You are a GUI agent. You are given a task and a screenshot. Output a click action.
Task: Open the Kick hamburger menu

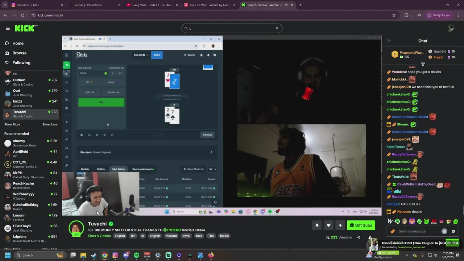point(8,28)
